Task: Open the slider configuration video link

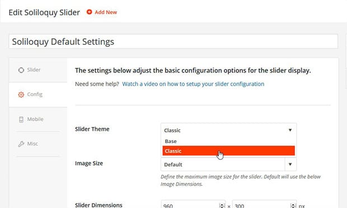Action: click(x=193, y=84)
